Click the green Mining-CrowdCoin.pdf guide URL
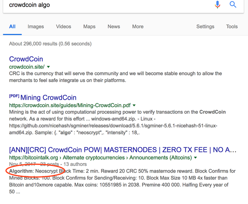Viewport: 248px width, 204px height. tap(69, 106)
